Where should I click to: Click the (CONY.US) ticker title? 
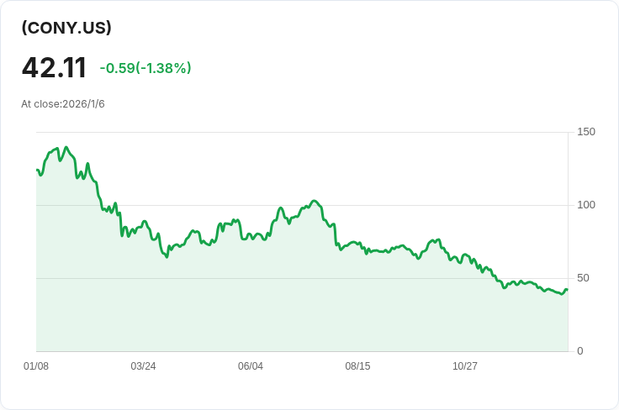66,28
